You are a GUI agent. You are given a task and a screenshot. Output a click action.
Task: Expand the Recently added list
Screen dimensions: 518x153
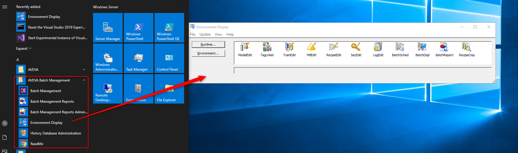[24, 49]
